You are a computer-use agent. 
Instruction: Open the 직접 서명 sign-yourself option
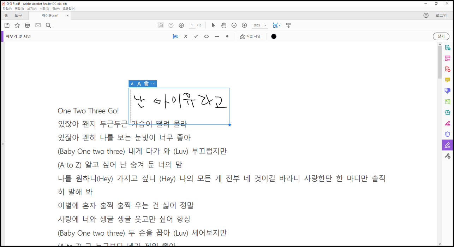pyautogui.click(x=250, y=36)
